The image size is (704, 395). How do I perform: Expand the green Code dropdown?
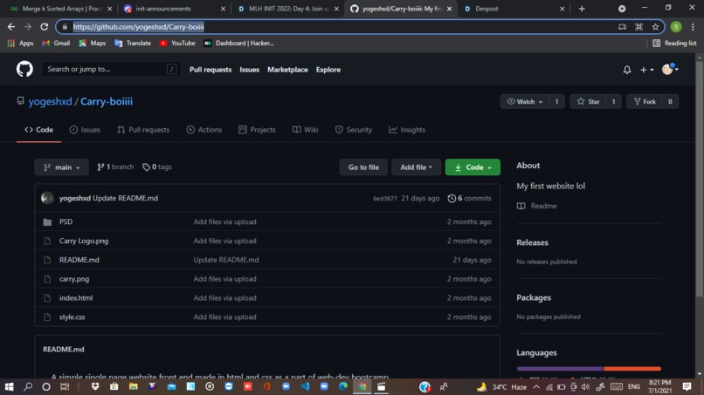tap(473, 167)
